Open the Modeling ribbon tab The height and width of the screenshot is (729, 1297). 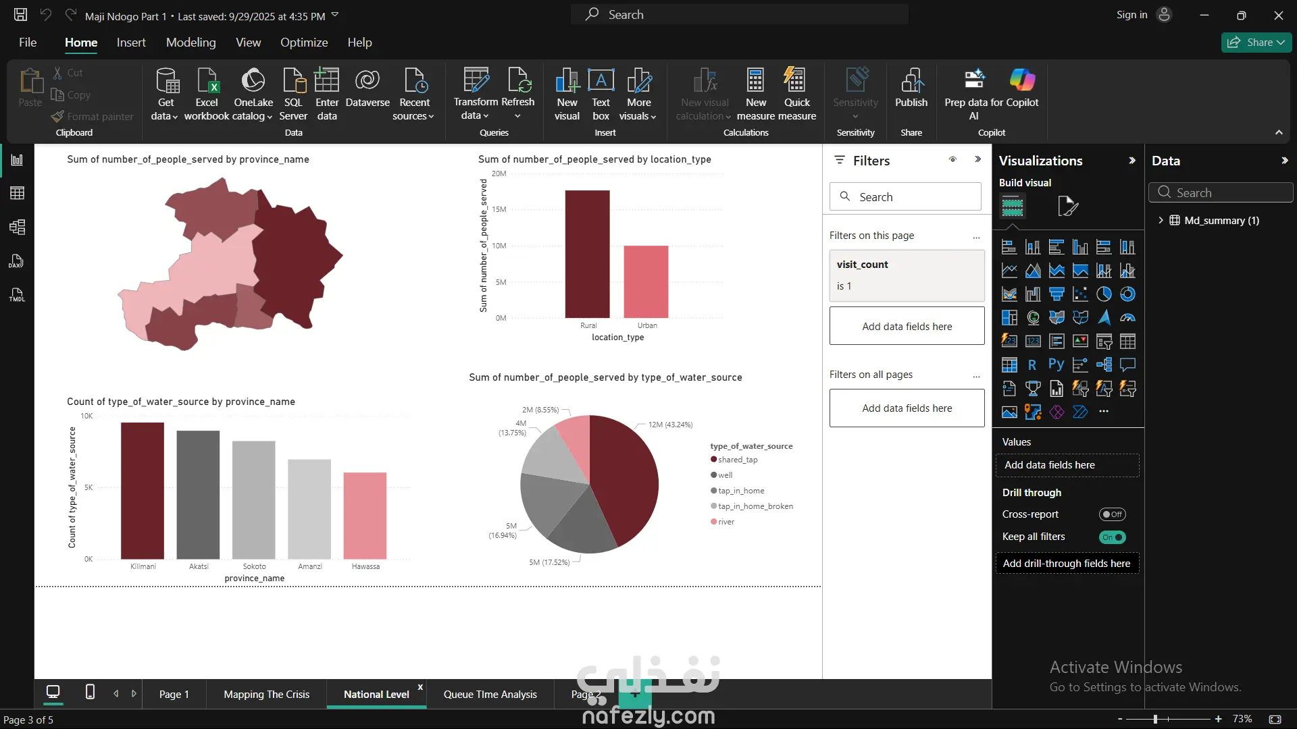coord(190,43)
